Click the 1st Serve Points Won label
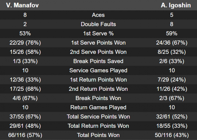Image resolution: width=197 pixels, height=140 pixels. (98, 43)
